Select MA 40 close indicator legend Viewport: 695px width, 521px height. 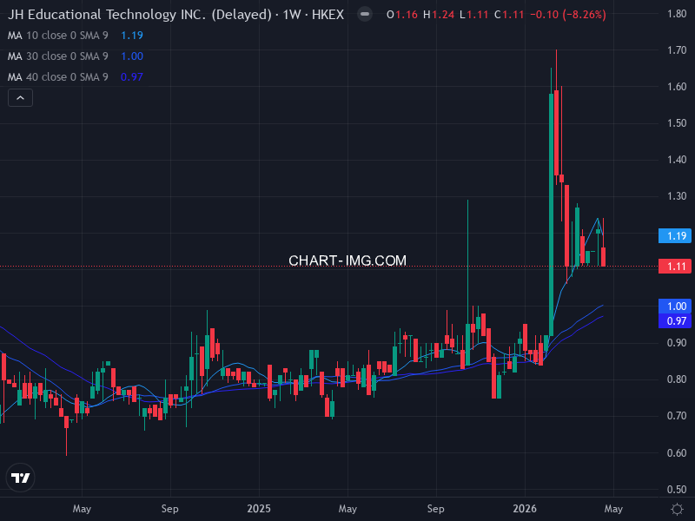58,77
